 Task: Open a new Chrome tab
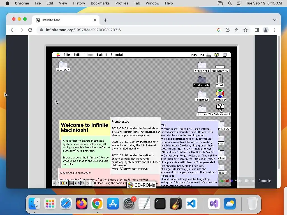(106, 20)
